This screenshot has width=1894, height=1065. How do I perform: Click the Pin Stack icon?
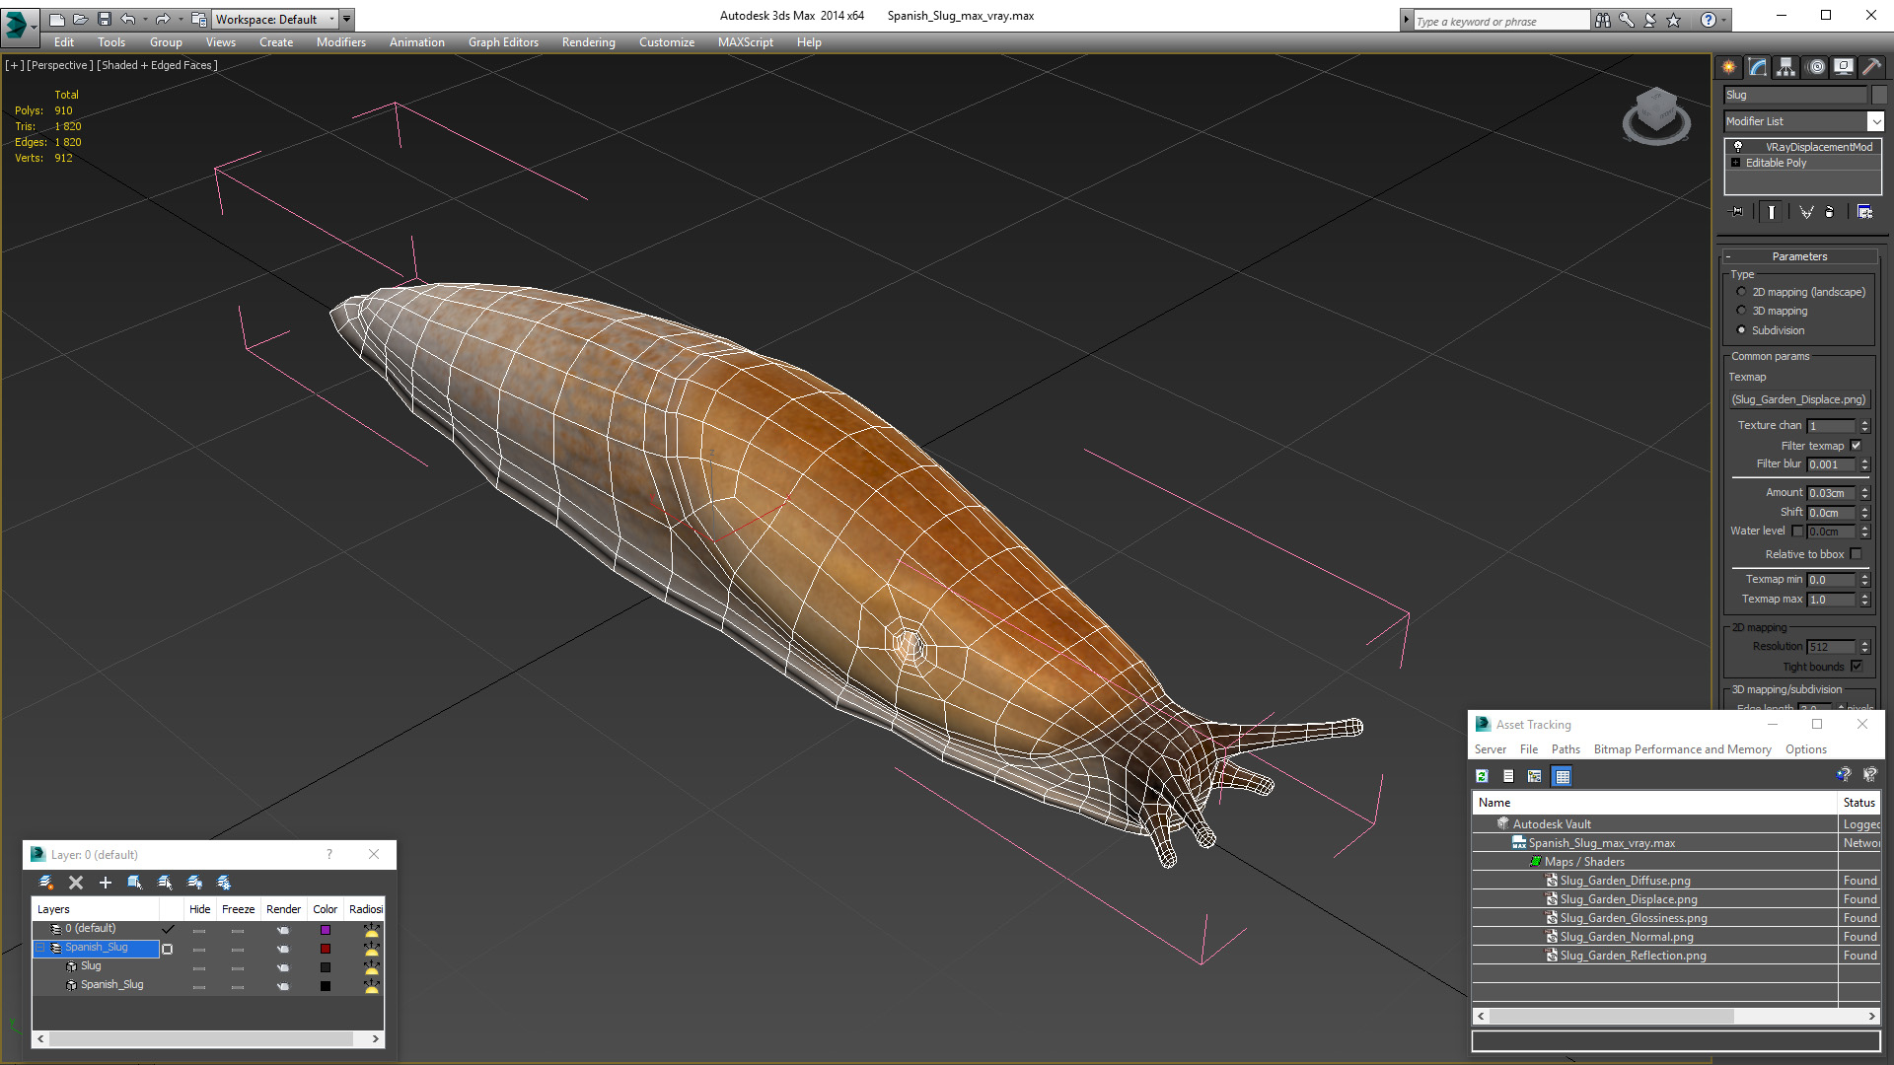click(1737, 211)
